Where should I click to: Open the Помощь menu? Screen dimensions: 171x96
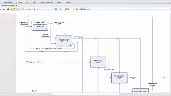click(68, 2)
